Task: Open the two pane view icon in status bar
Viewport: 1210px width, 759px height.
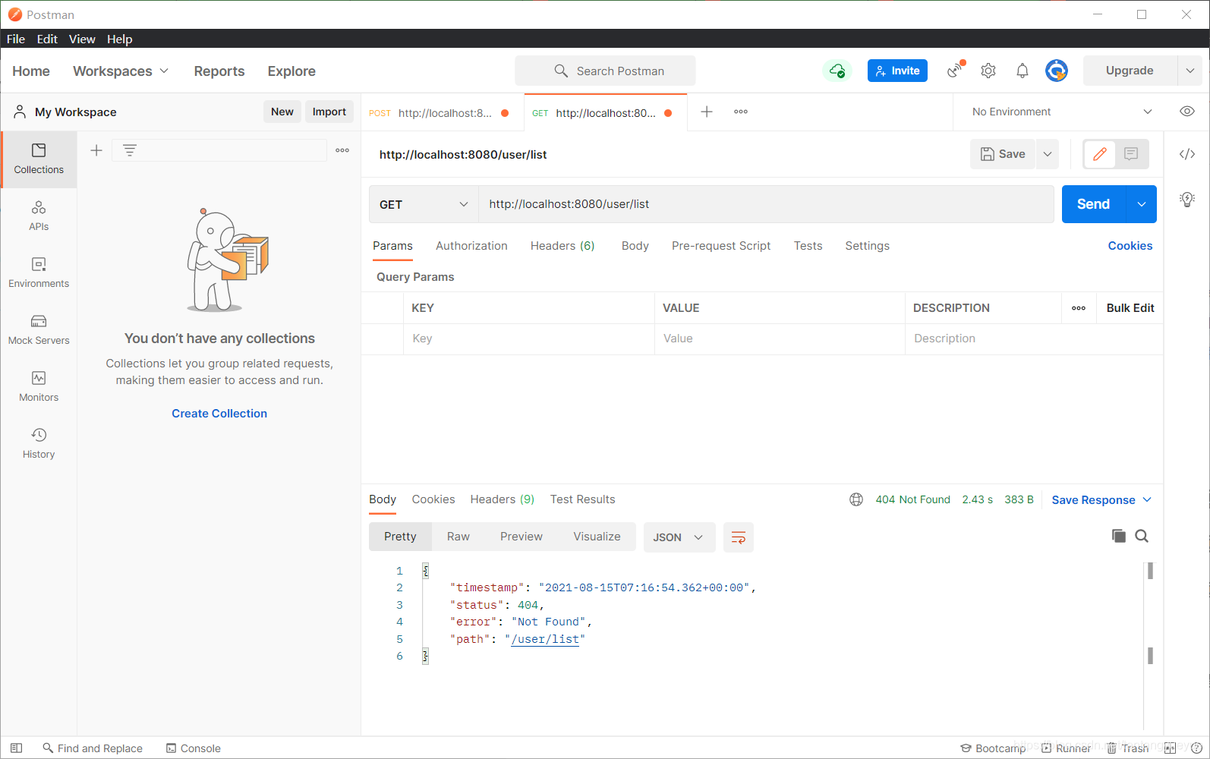Action: [x=1170, y=748]
